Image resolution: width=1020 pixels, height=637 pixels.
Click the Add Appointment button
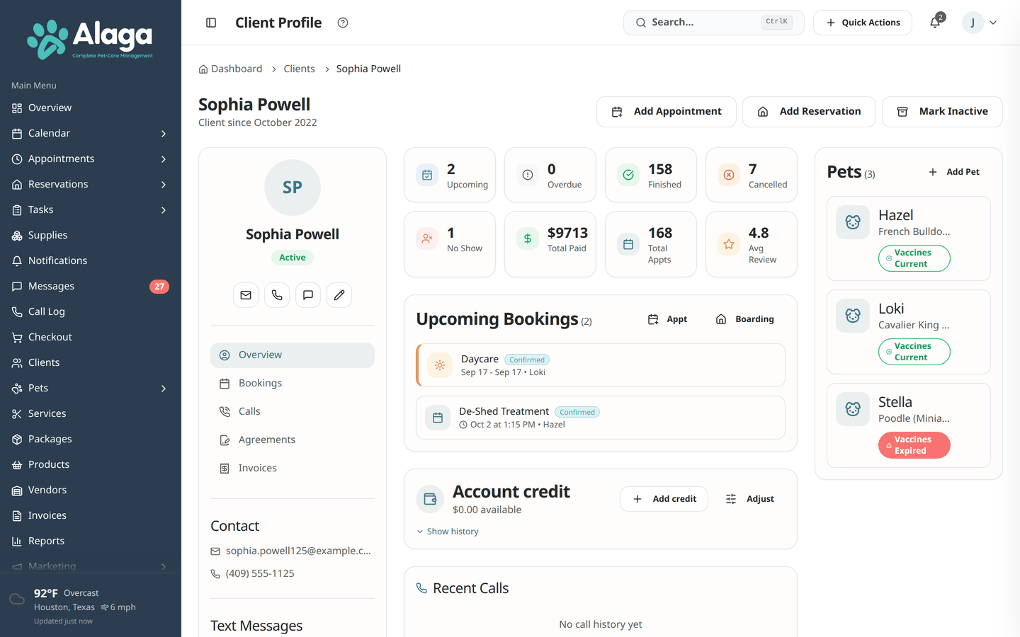coord(667,112)
